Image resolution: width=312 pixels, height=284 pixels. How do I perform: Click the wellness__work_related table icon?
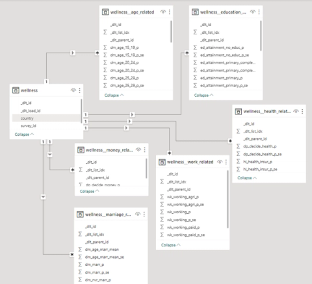click(162, 162)
